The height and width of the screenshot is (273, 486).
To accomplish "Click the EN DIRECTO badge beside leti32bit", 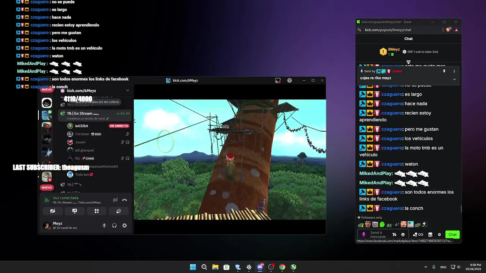I will [119, 126].
